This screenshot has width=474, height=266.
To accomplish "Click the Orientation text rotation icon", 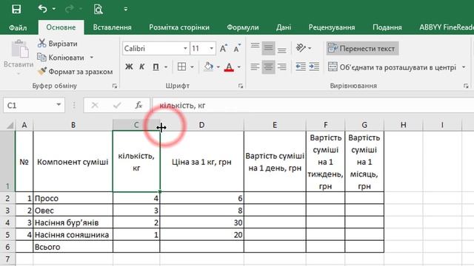I will [x=301, y=47].
